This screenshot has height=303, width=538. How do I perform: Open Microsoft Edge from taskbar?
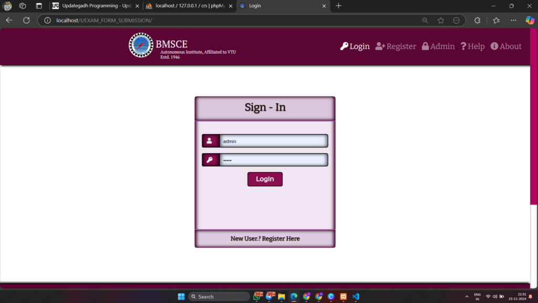294,297
